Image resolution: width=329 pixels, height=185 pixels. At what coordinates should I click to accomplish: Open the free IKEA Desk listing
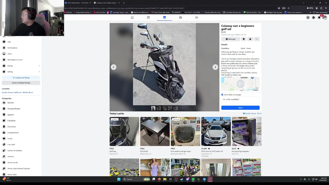point(155,136)
